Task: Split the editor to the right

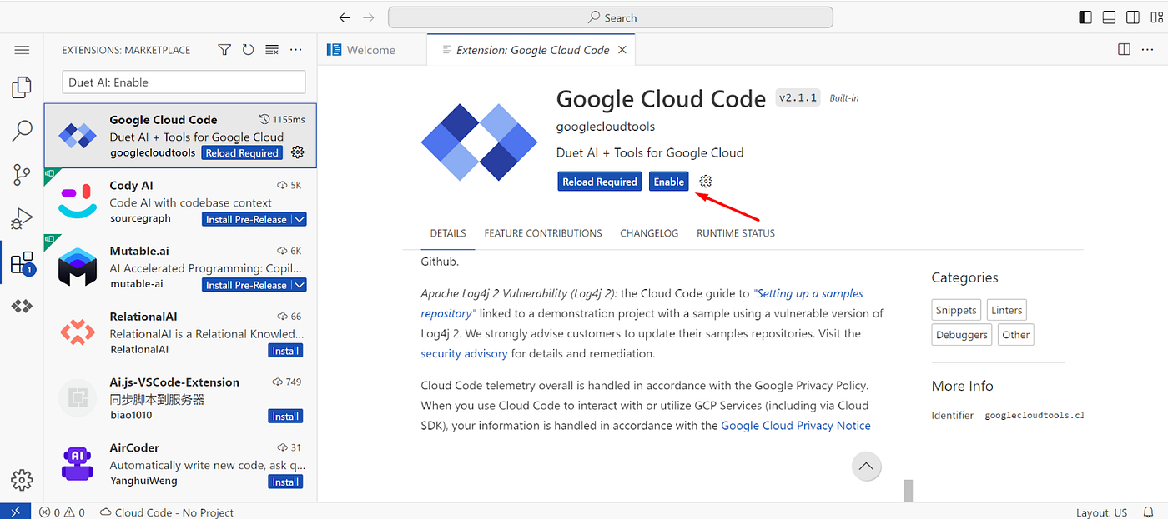Action: (x=1124, y=50)
